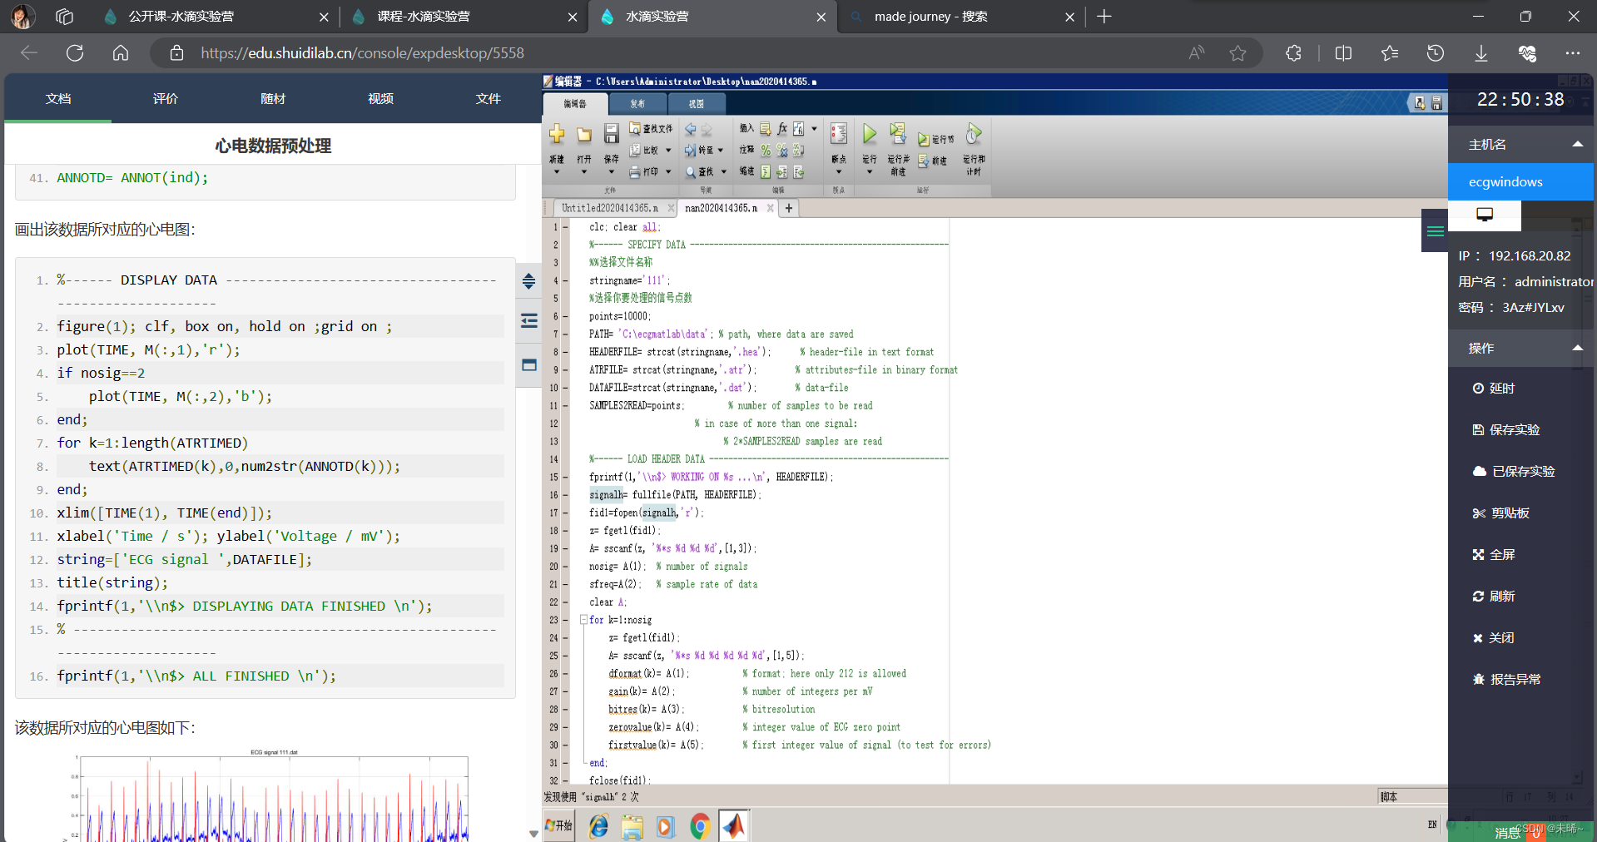Click the smart indent icon beside 缩进
The width and height of the screenshot is (1597, 842).
(x=765, y=171)
